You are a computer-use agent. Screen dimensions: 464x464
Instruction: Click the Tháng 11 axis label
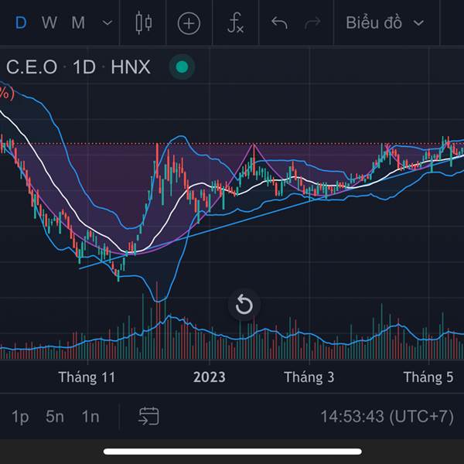click(x=87, y=377)
